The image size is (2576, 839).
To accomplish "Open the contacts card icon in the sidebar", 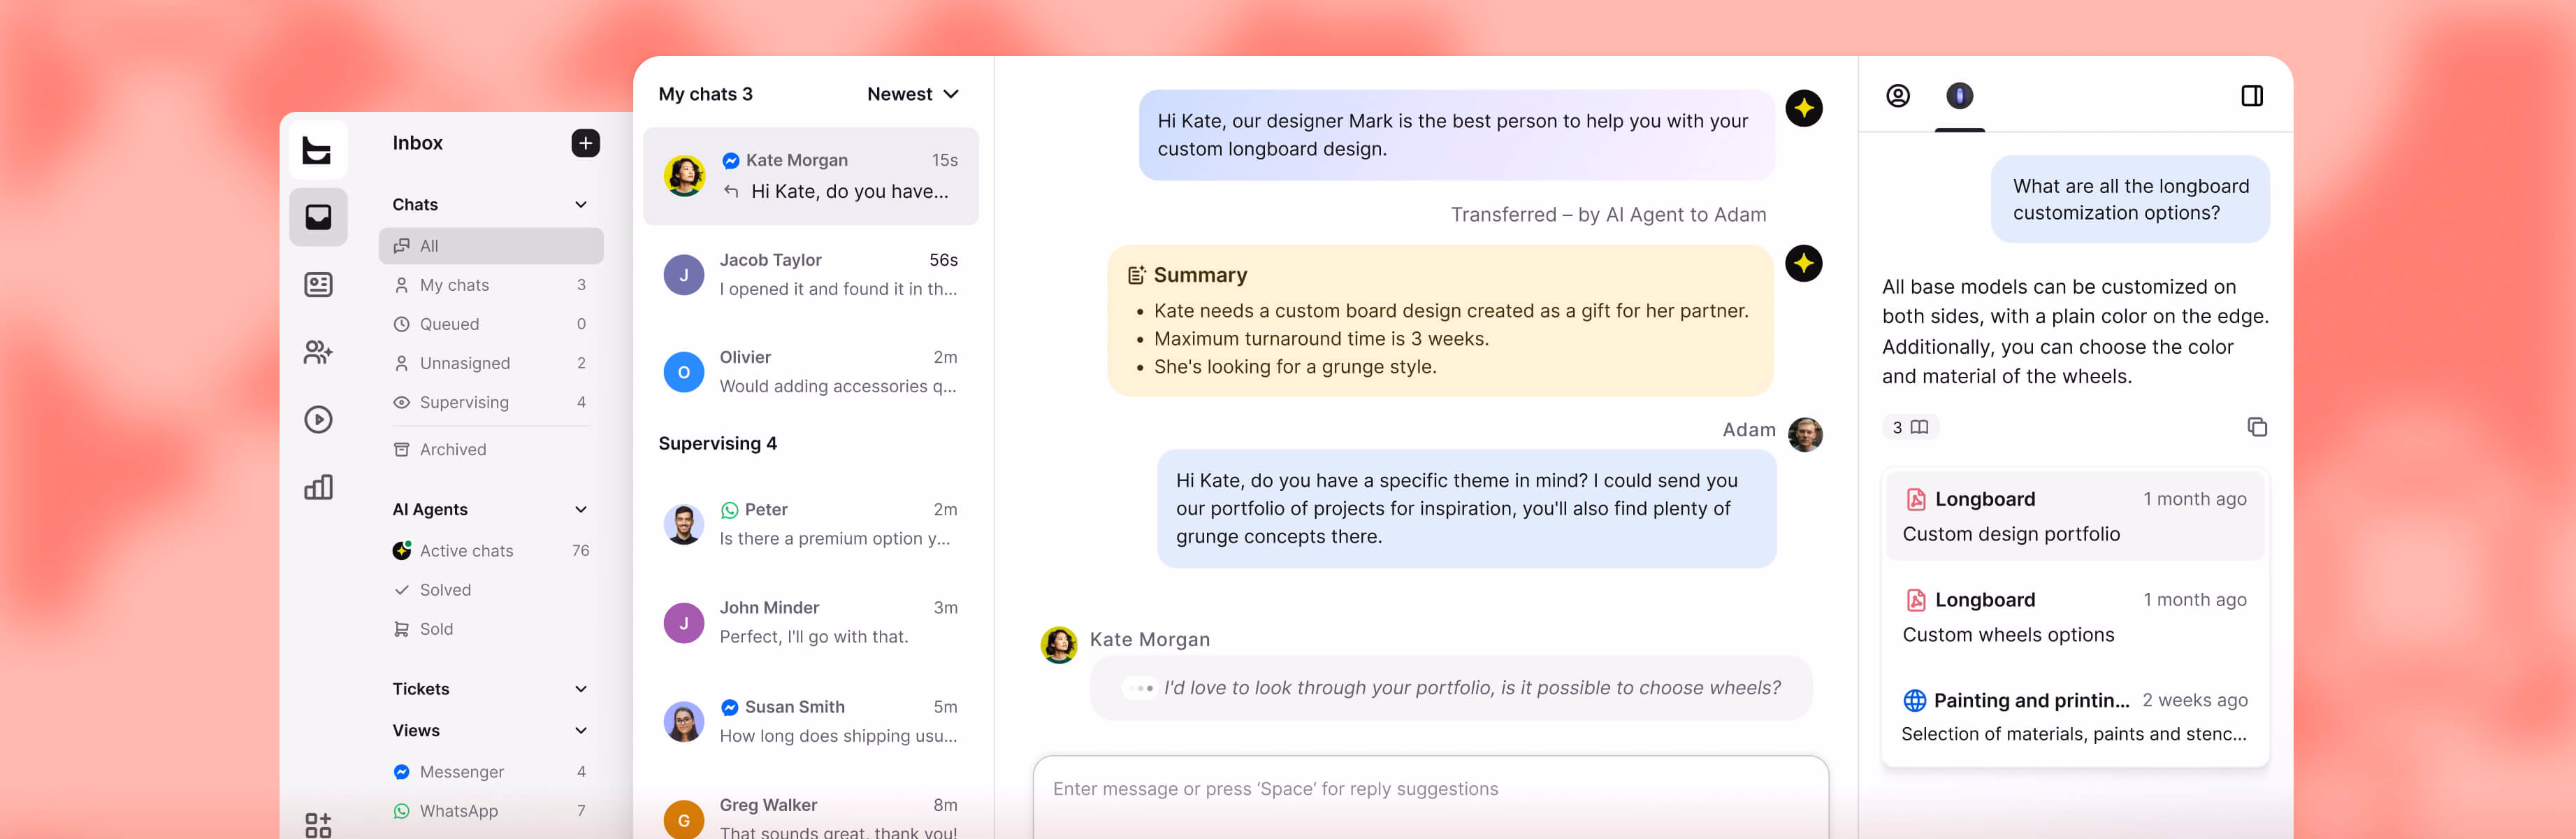I will pos(318,285).
